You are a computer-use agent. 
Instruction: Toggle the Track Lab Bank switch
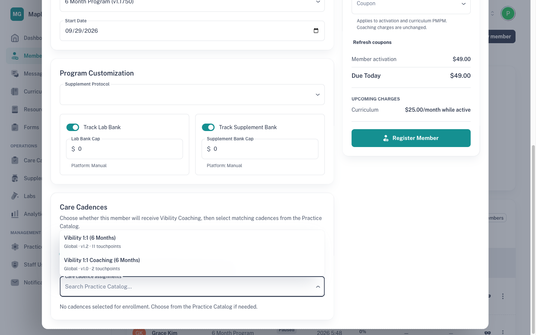[73, 127]
